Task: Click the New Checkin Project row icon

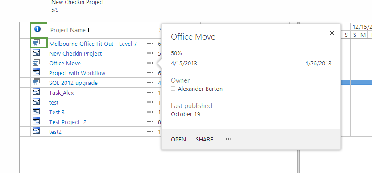Action: pos(36,53)
